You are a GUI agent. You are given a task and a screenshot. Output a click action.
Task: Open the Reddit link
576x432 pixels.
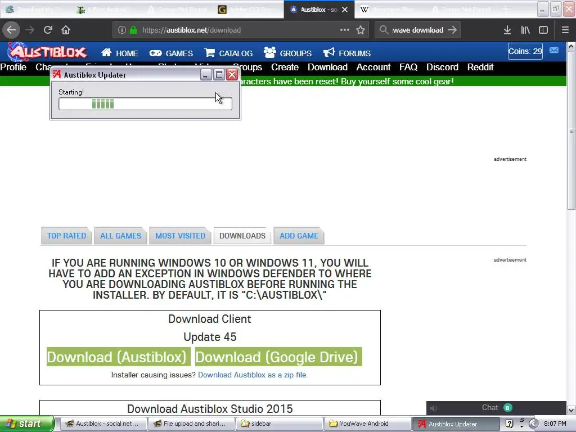coord(480,67)
